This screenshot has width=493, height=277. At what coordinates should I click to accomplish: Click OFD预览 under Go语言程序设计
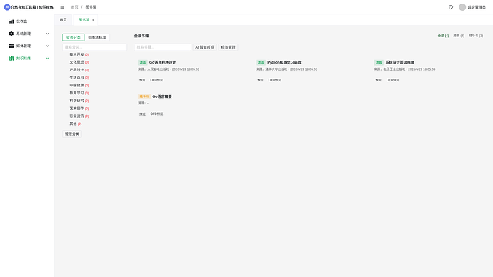156,80
